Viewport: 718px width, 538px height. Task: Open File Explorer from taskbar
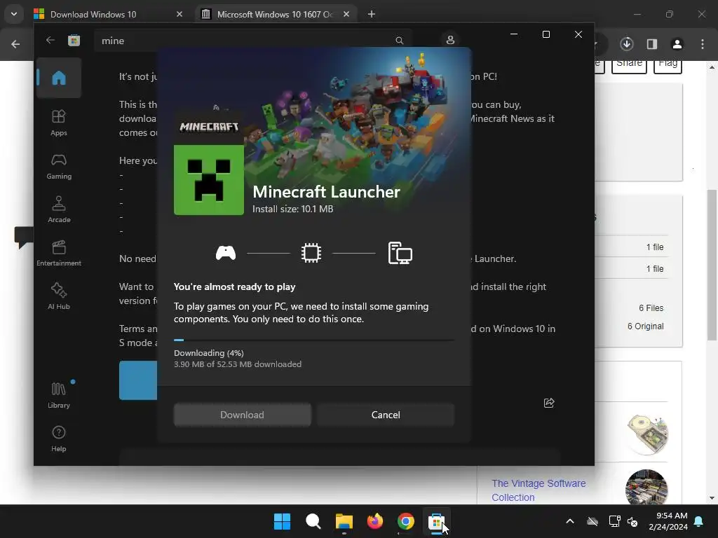click(344, 521)
